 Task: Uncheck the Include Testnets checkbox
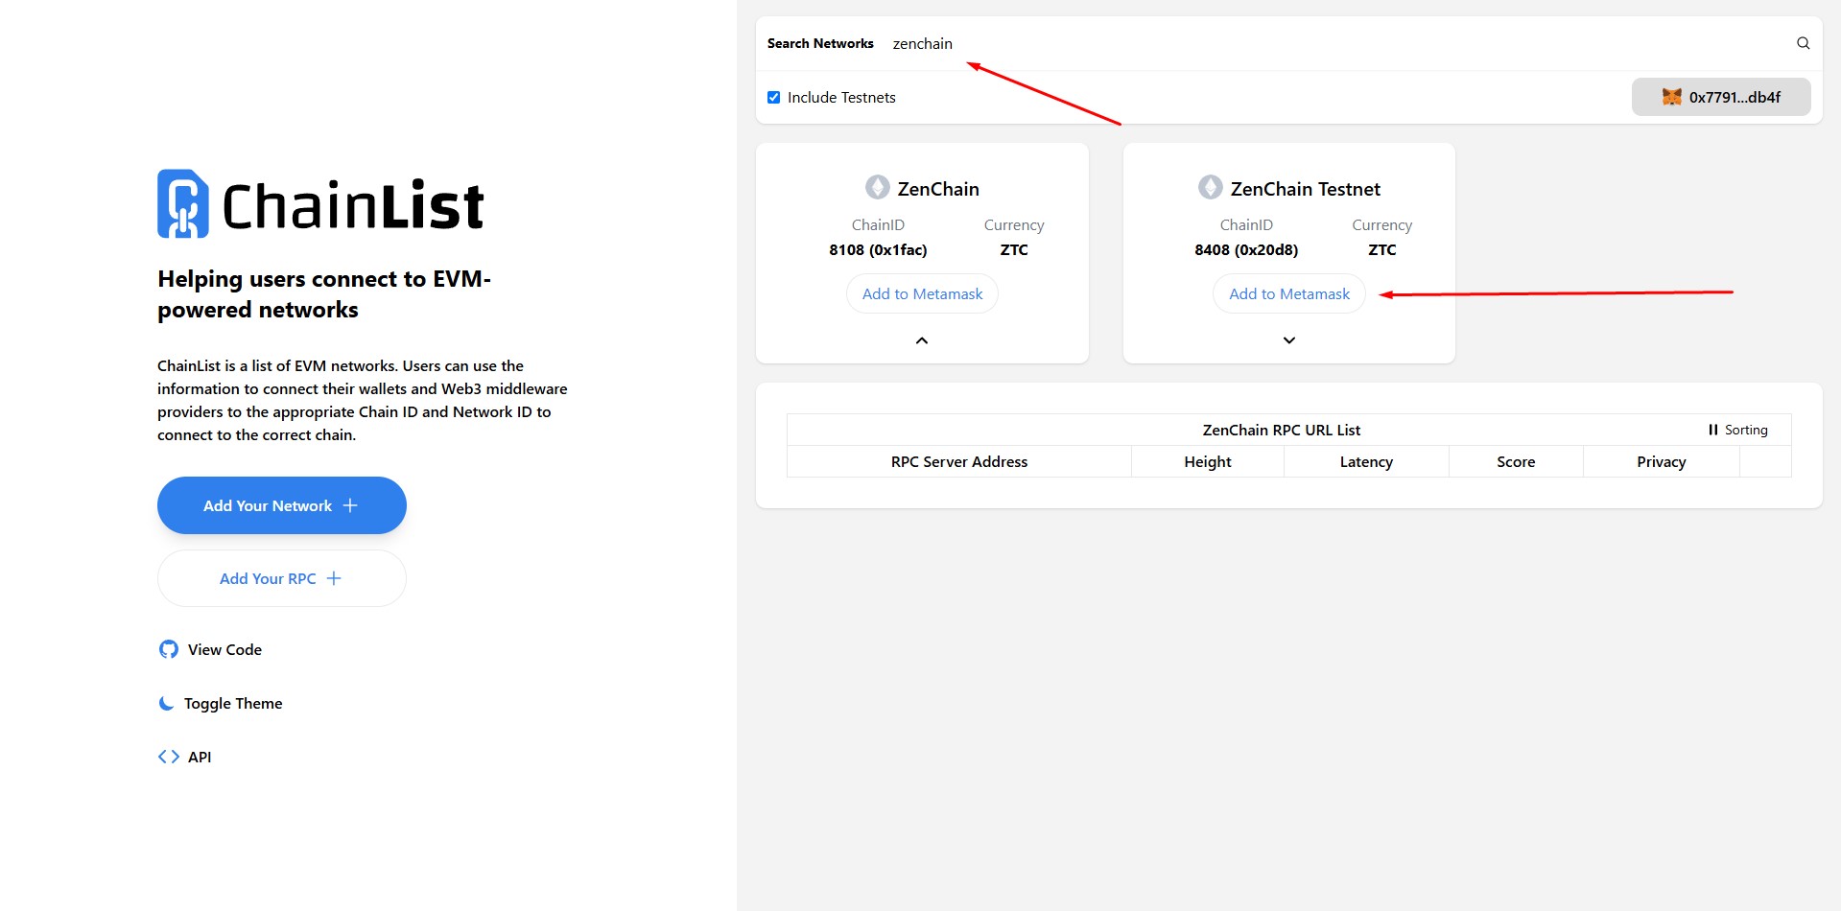pos(773,98)
